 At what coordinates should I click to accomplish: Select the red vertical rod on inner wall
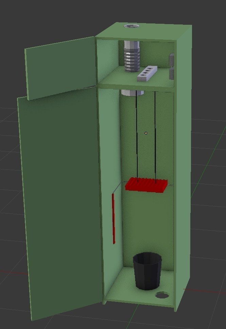tap(114, 219)
